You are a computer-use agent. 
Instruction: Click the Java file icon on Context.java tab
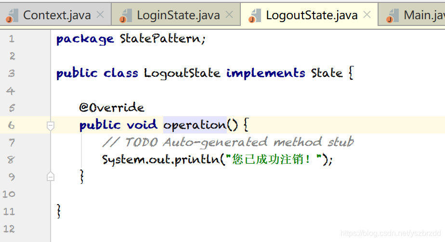coord(12,15)
